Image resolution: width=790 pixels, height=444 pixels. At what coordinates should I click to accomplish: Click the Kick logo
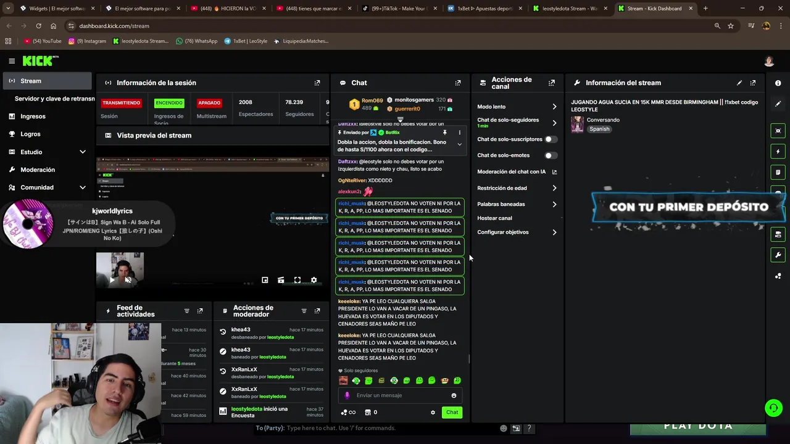click(40, 60)
